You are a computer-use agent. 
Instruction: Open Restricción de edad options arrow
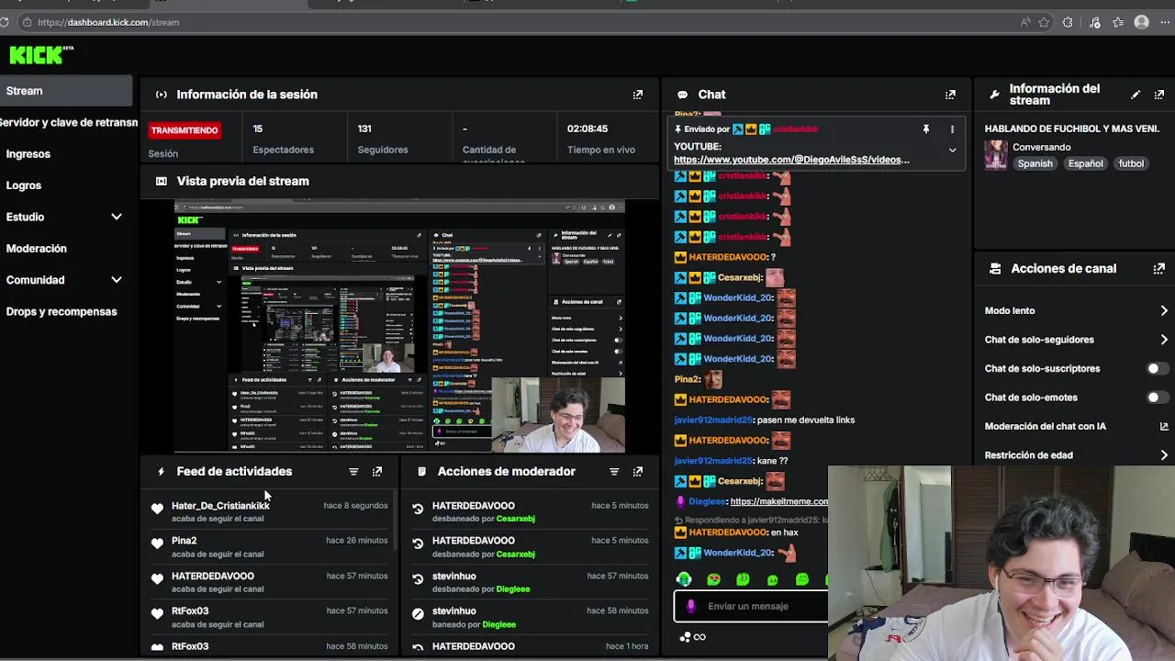tap(1164, 455)
